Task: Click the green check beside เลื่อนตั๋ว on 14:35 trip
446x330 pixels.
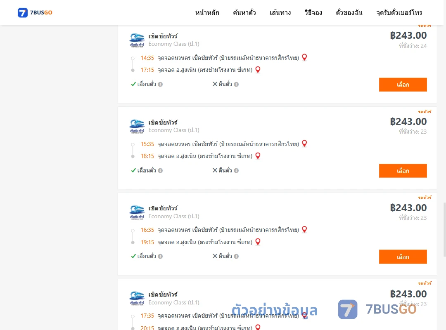Action: (x=133, y=84)
